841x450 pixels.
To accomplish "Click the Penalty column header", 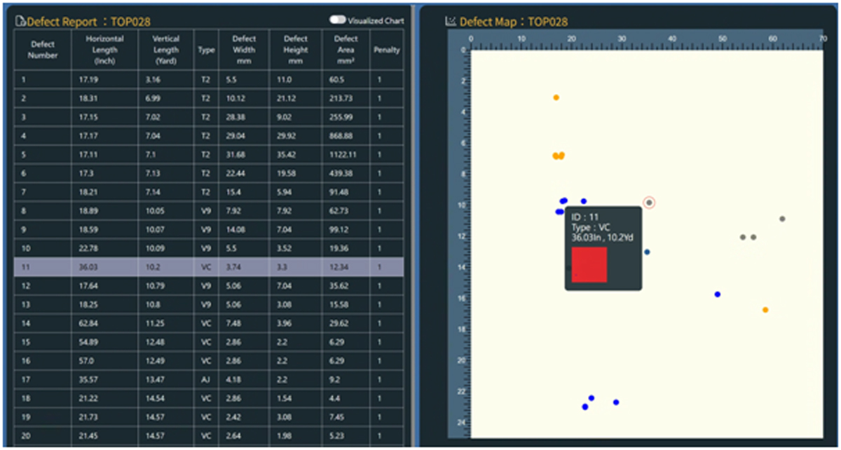I will pos(386,50).
